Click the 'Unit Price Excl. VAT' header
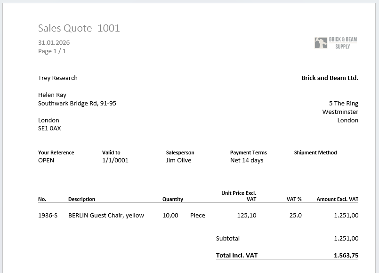The width and height of the screenshot is (379, 273). (x=239, y=196)
